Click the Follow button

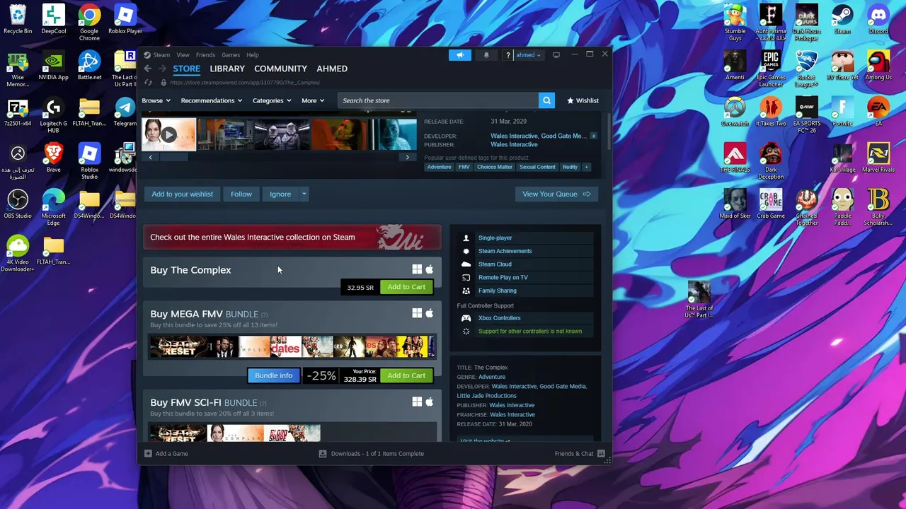tap(241, 194)
